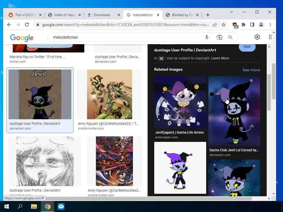Click scroll-down arrow of the preview panel
The height and width of the screenshot is (212, 283).
(274, 194)
